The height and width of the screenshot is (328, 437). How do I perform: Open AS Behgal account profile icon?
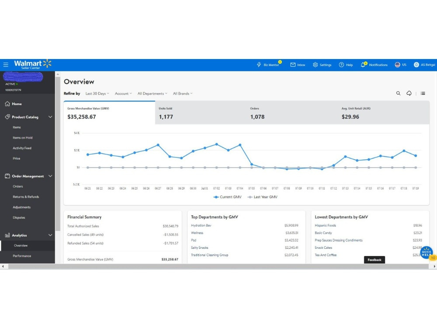pyautogui.click(x=416, y=65)
